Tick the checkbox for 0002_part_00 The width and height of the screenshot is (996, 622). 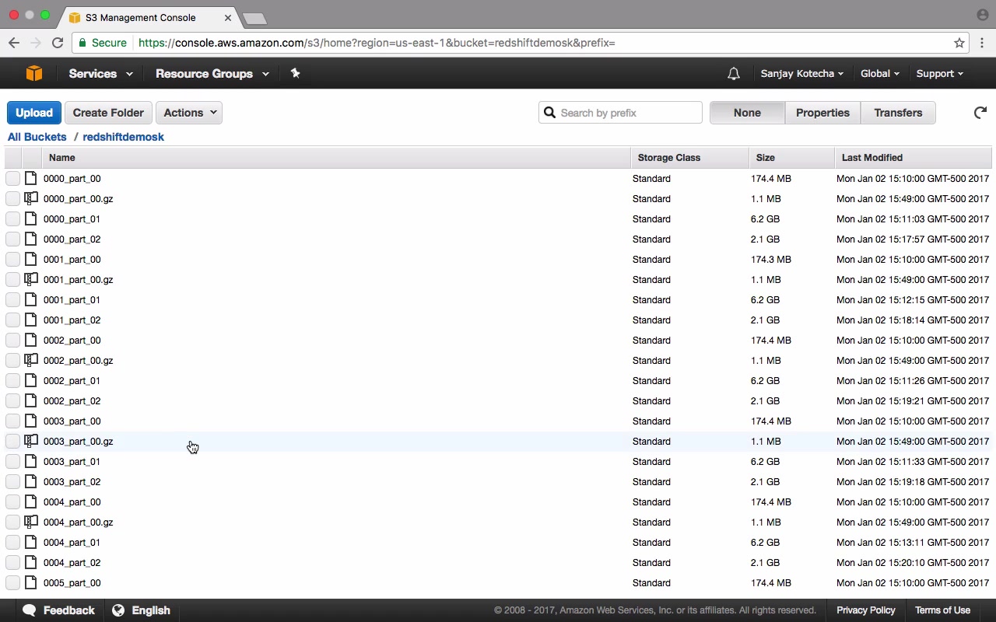(12, 340)
